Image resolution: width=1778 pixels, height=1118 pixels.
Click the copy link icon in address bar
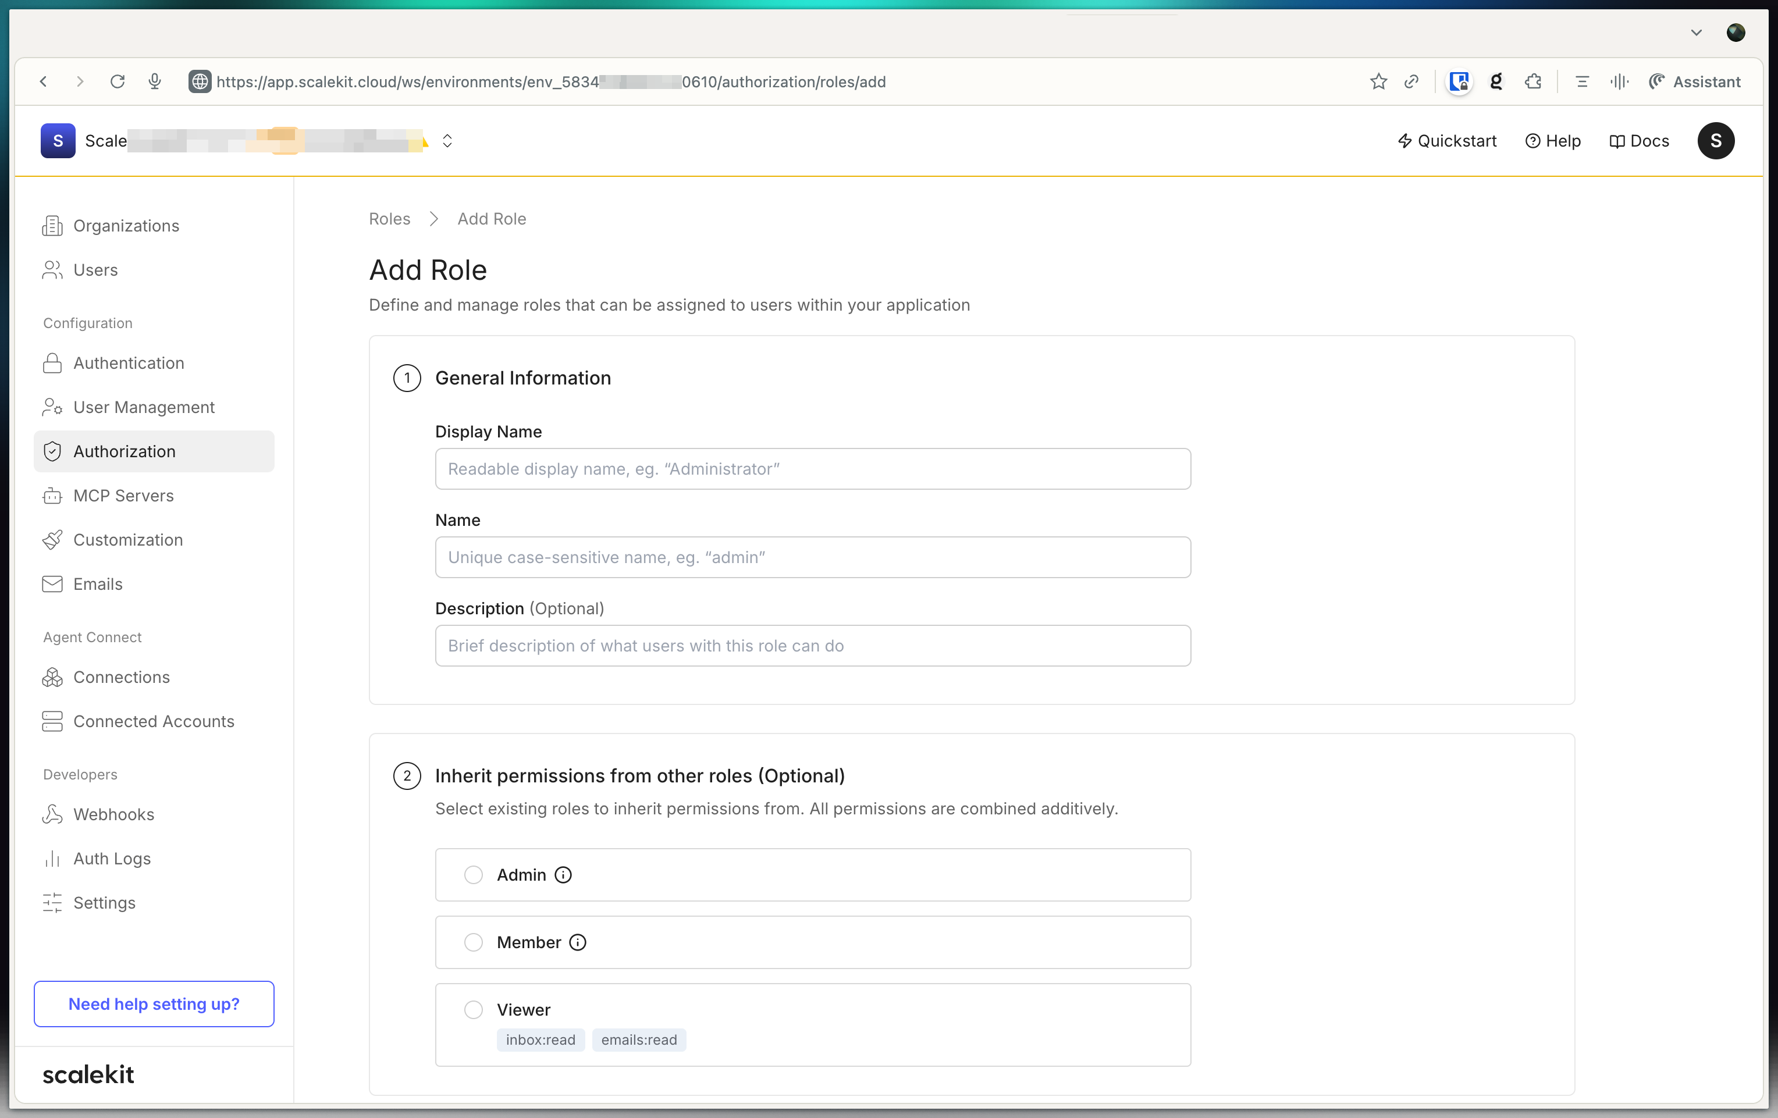point(1411,81)
